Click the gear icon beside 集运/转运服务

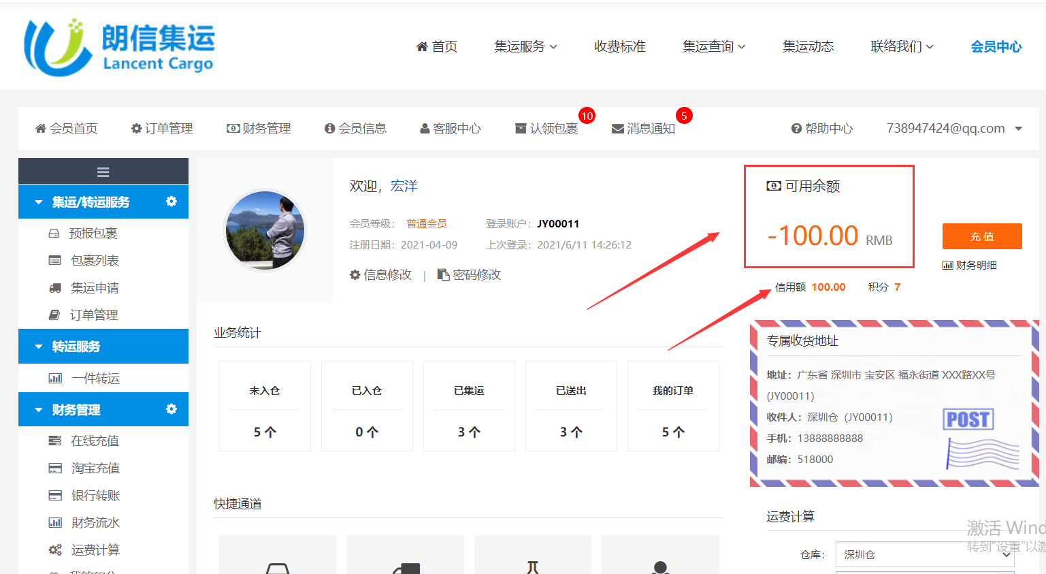[x=171, y=202]
